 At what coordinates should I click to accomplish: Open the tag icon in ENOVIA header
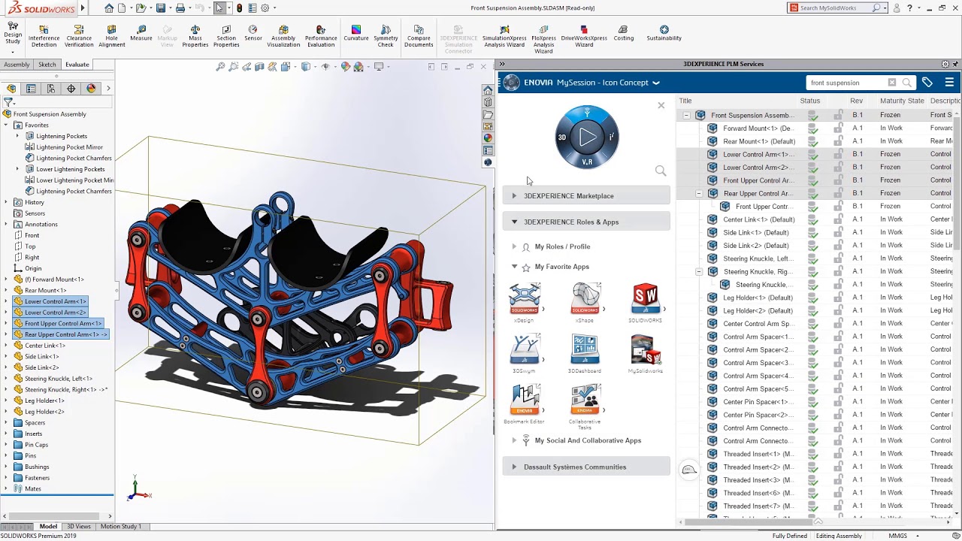(927, 83)
